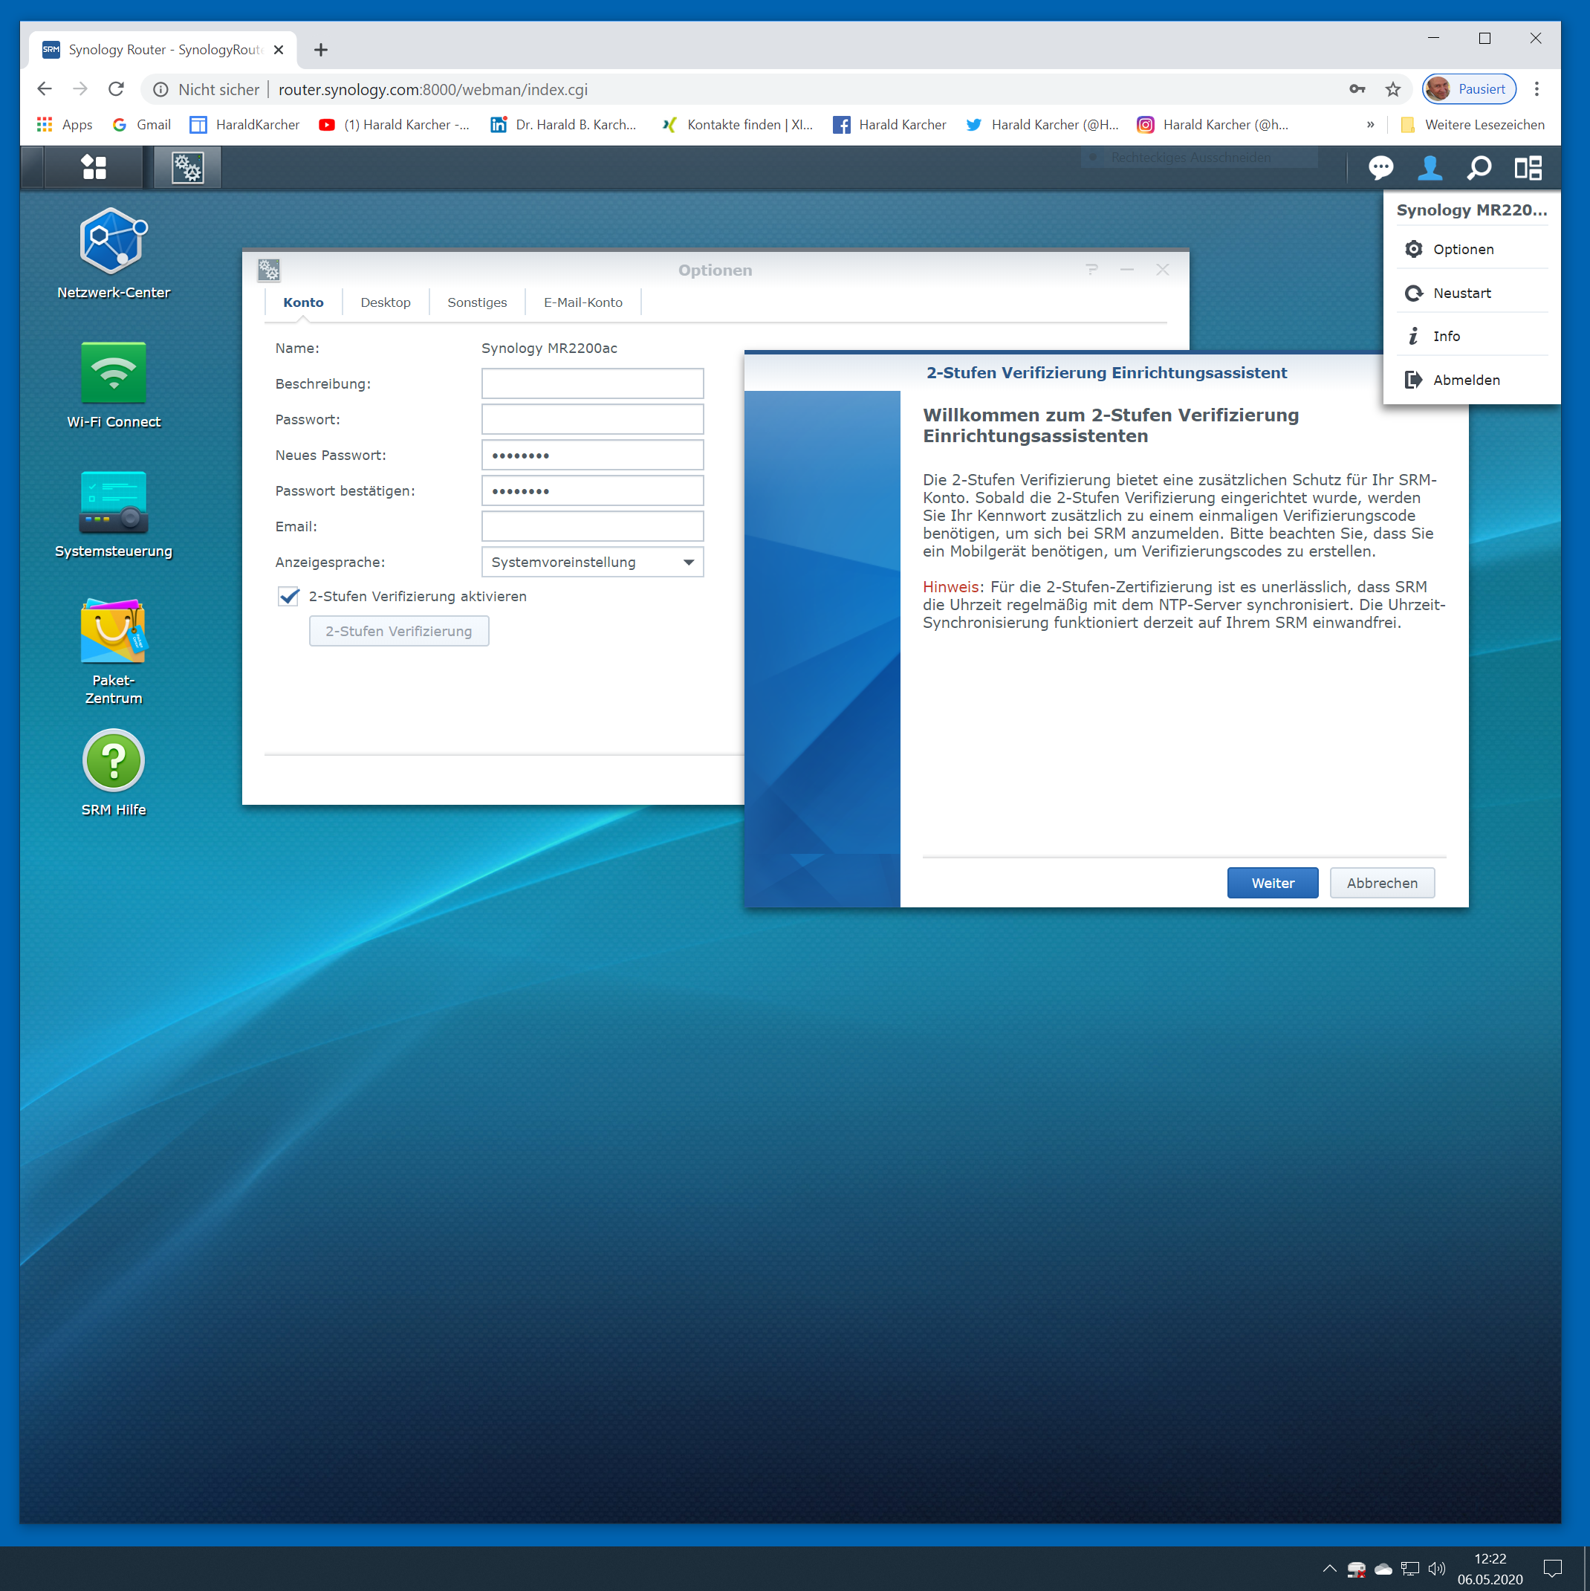This screenshot has width=1590, height=1591.
Task: Launch Wi-Fi Connect from desktop
Action: coord(114,373)
